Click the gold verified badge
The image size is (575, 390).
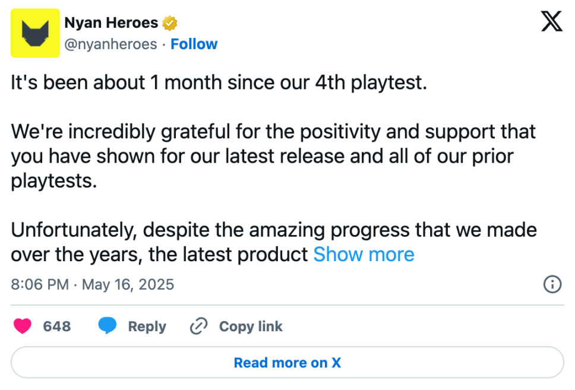tap(170, 23)
